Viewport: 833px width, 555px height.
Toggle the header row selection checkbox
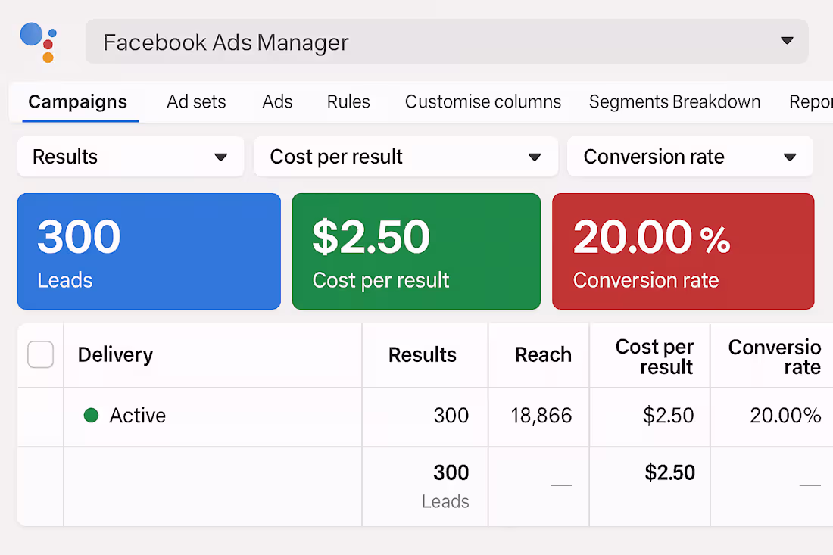[39, 354]
